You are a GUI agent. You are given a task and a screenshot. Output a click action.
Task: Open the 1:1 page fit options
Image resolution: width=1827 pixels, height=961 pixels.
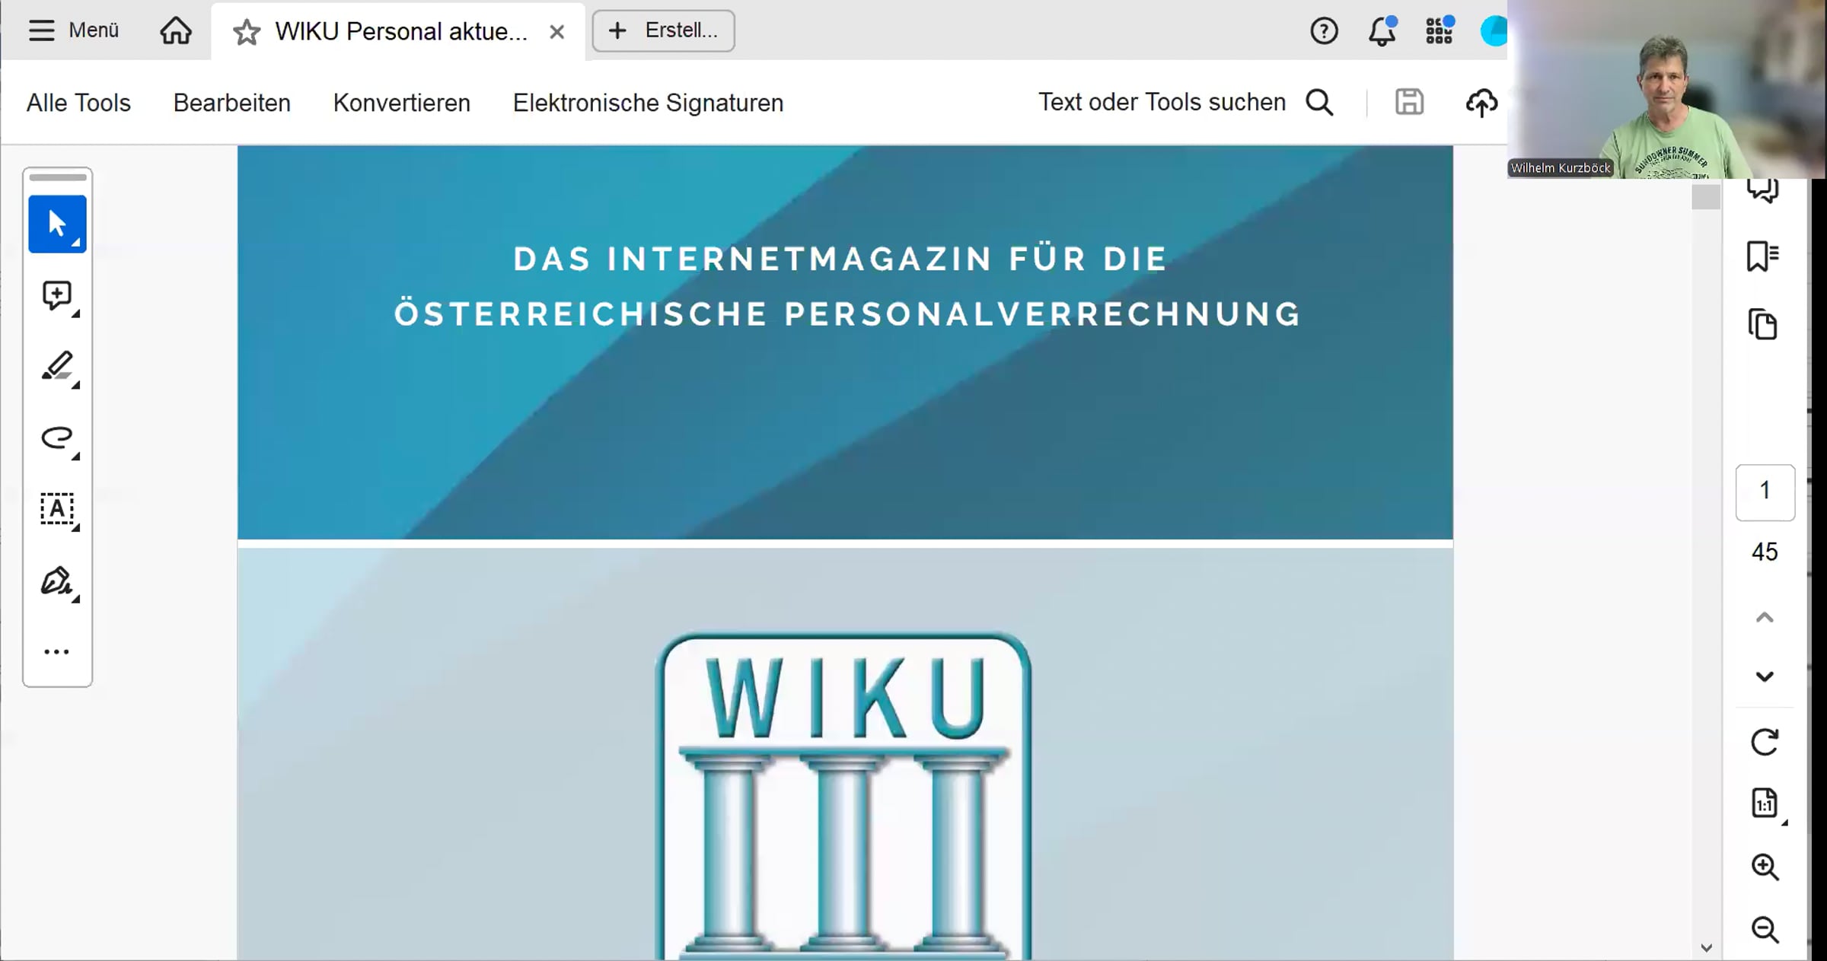coord(1765,803)
